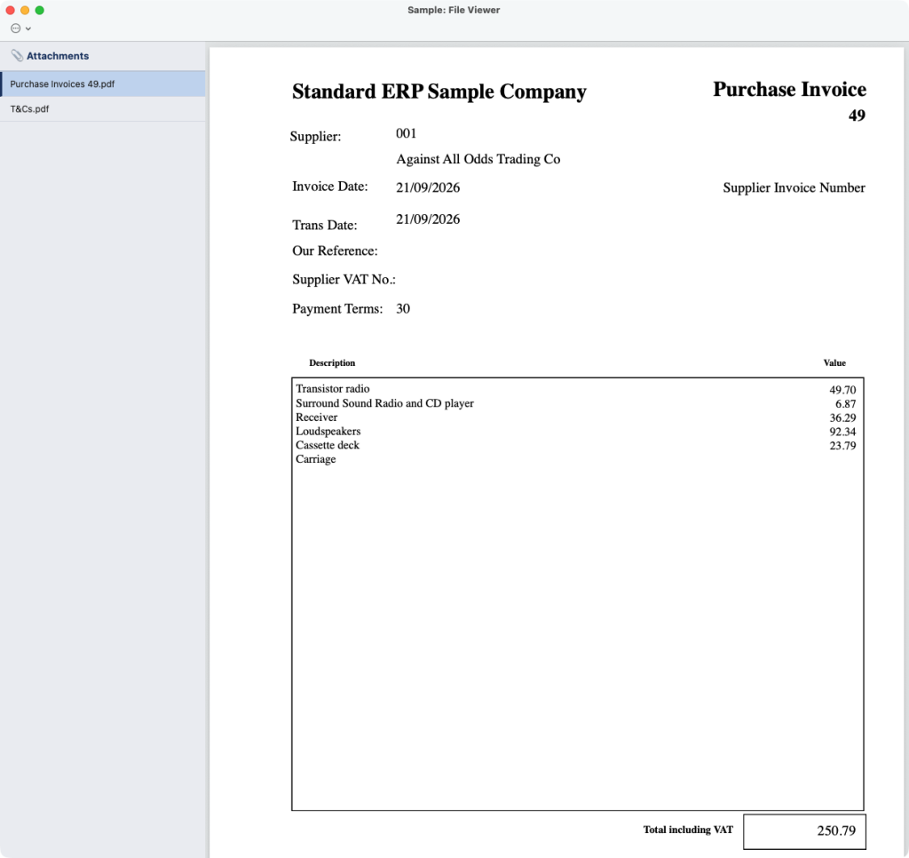Click the value 49.70

[842, 390]
